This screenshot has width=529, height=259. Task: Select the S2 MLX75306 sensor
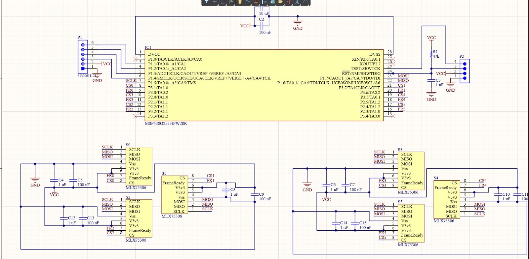139,219
